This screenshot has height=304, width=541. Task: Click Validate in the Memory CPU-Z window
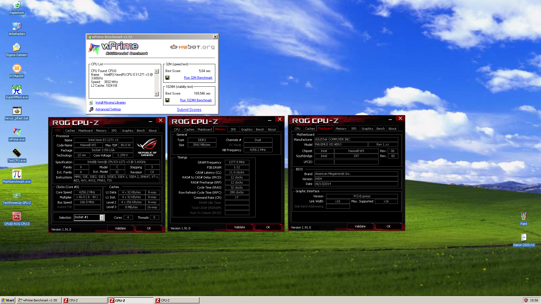pos(240,227)
